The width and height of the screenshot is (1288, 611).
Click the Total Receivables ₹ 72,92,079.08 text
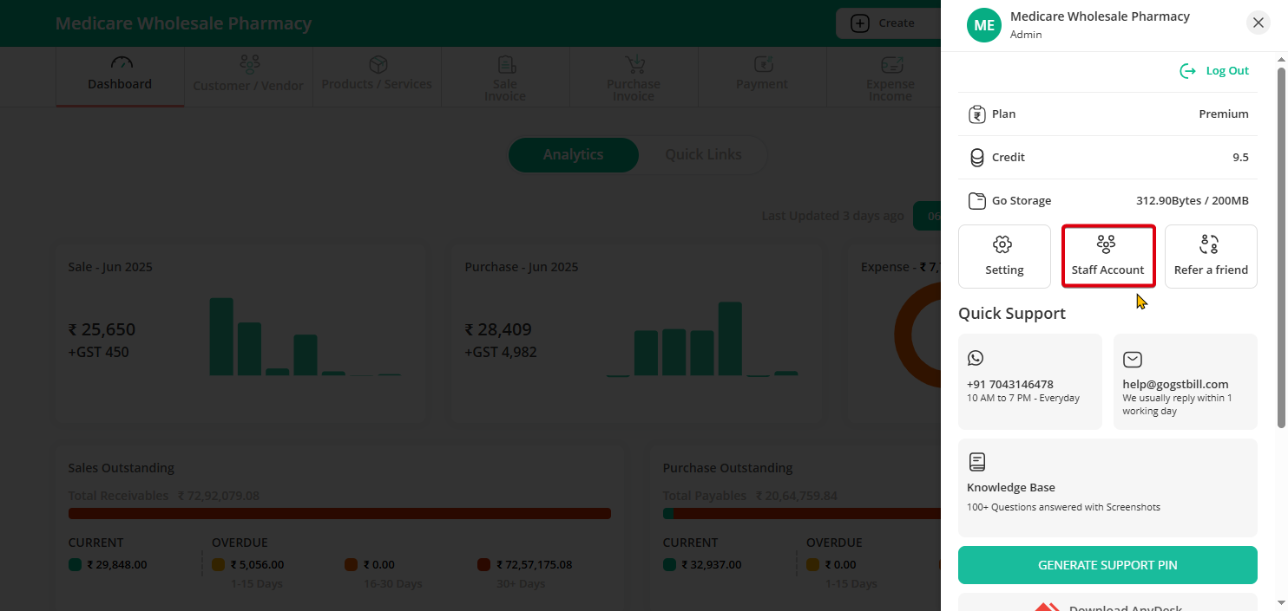(x=164, y=497)
